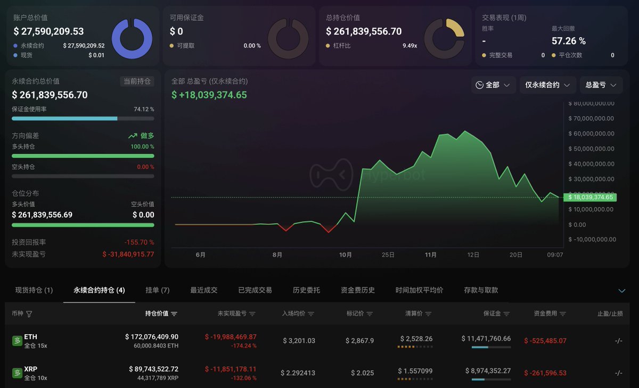Open the 全部 time range dropdown
The width and height of the screenshot is (639, 388).
point(493,85)
